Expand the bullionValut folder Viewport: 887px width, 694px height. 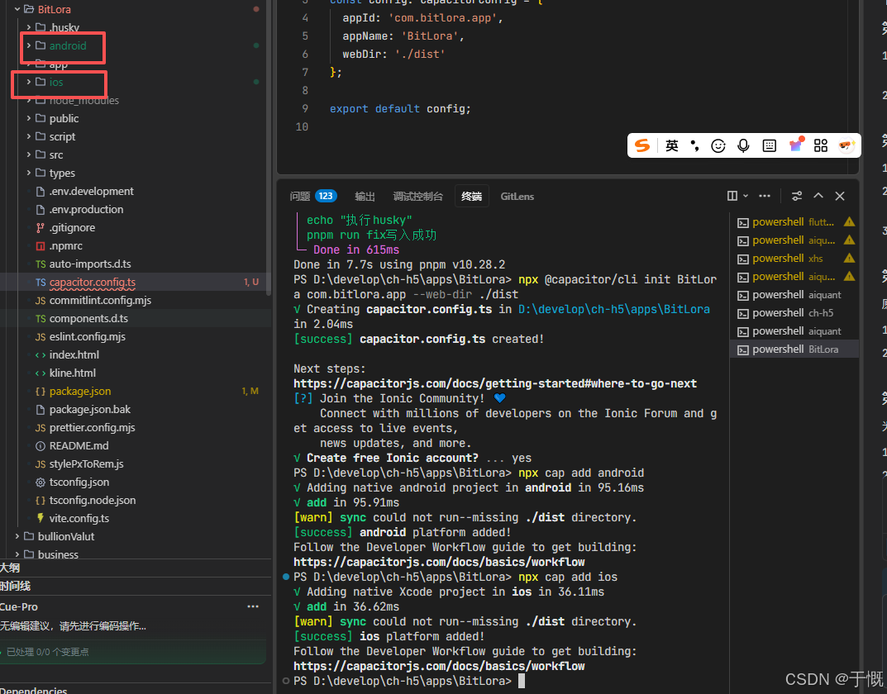17,536
